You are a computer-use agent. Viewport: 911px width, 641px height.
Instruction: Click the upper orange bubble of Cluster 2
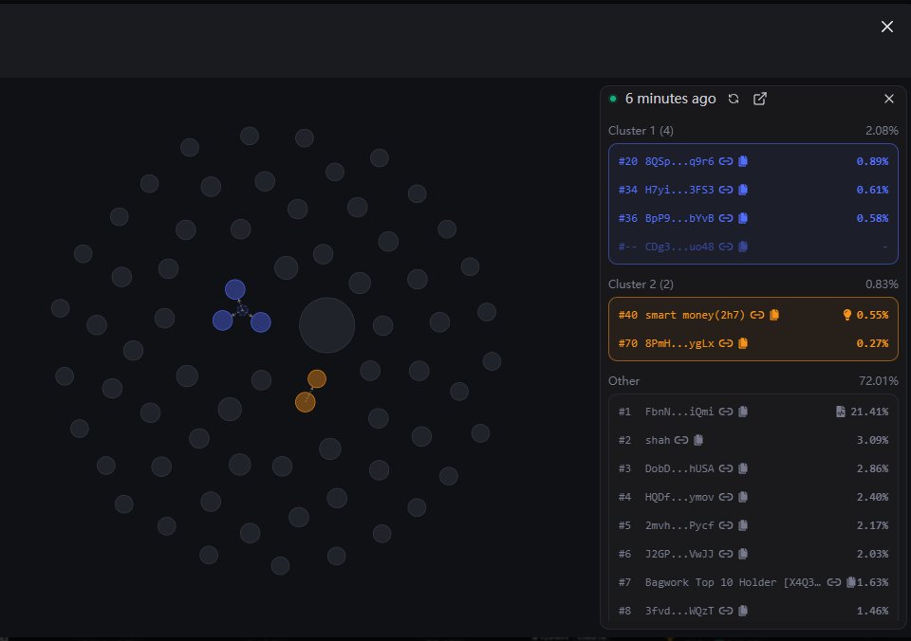coord(317,379)
